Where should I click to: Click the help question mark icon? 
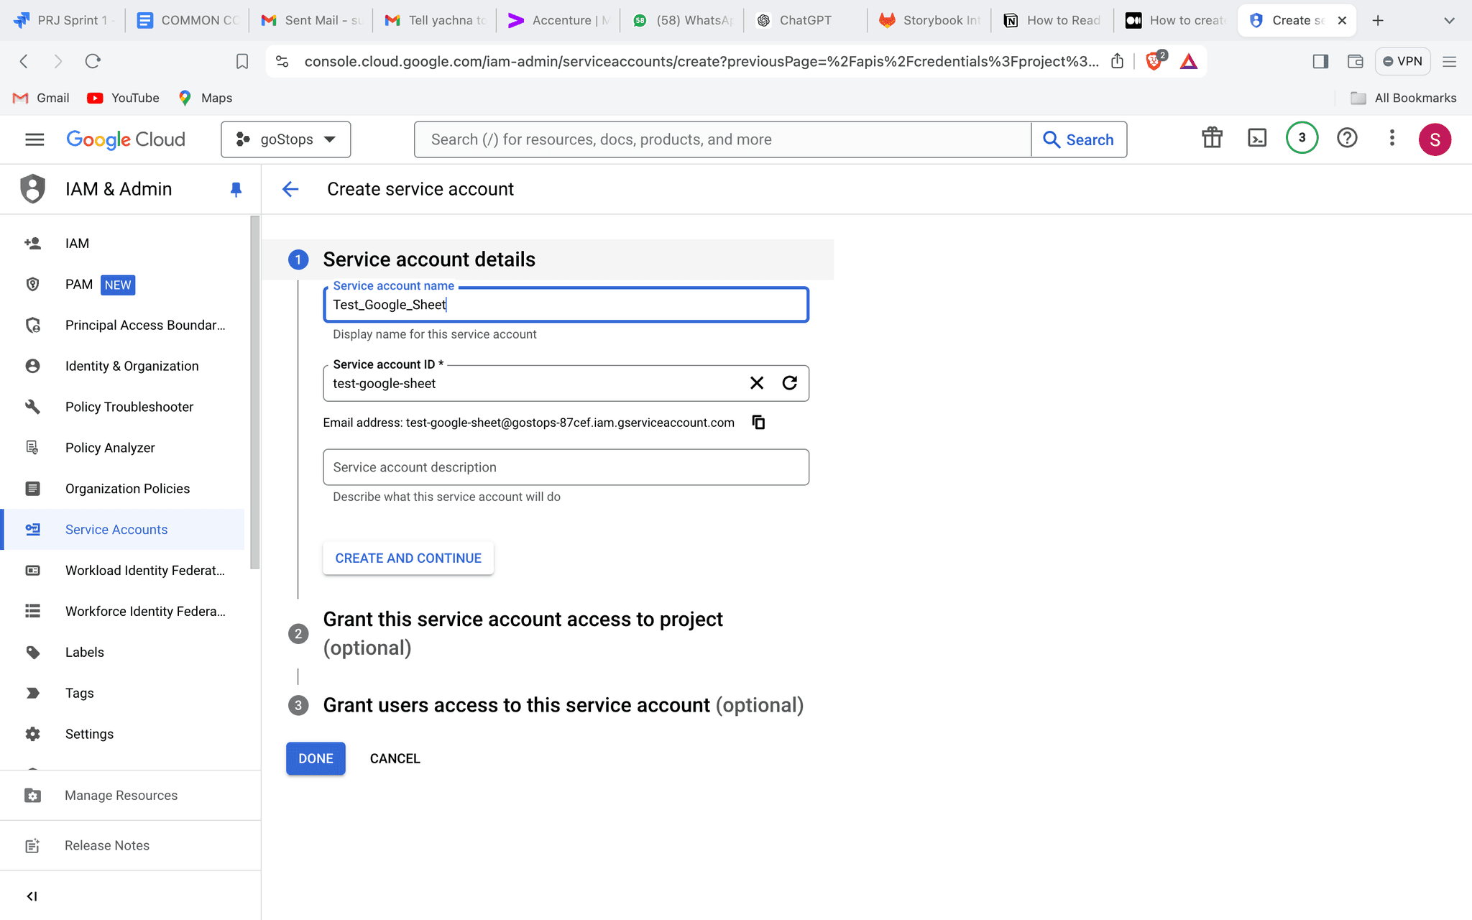pos(1347,138)
